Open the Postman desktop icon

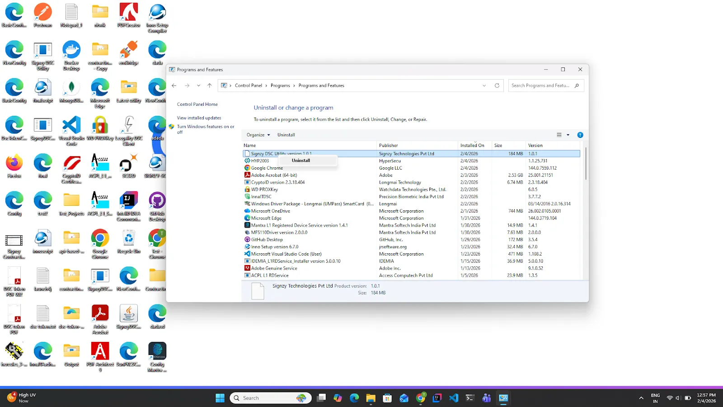[43, 15]
